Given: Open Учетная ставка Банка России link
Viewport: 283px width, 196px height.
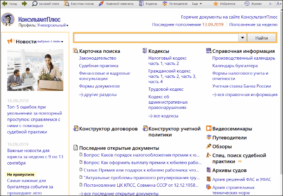Looking at the screenshot, I should pos(241,86).
